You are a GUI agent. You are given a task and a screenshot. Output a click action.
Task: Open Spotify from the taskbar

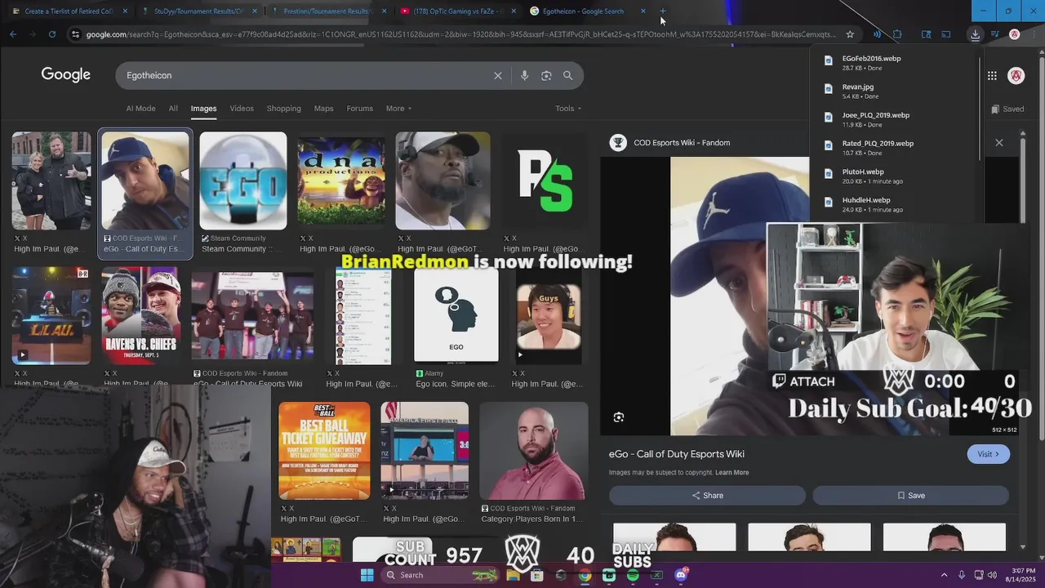[633, 575]
